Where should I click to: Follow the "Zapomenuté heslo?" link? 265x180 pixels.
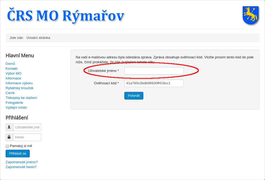coord(21,167)
